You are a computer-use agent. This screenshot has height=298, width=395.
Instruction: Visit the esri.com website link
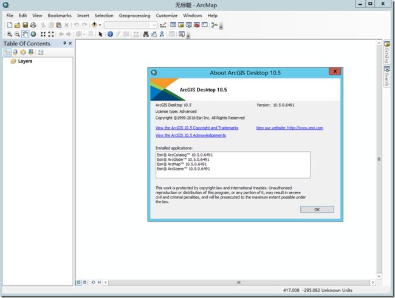coord(289,128)
